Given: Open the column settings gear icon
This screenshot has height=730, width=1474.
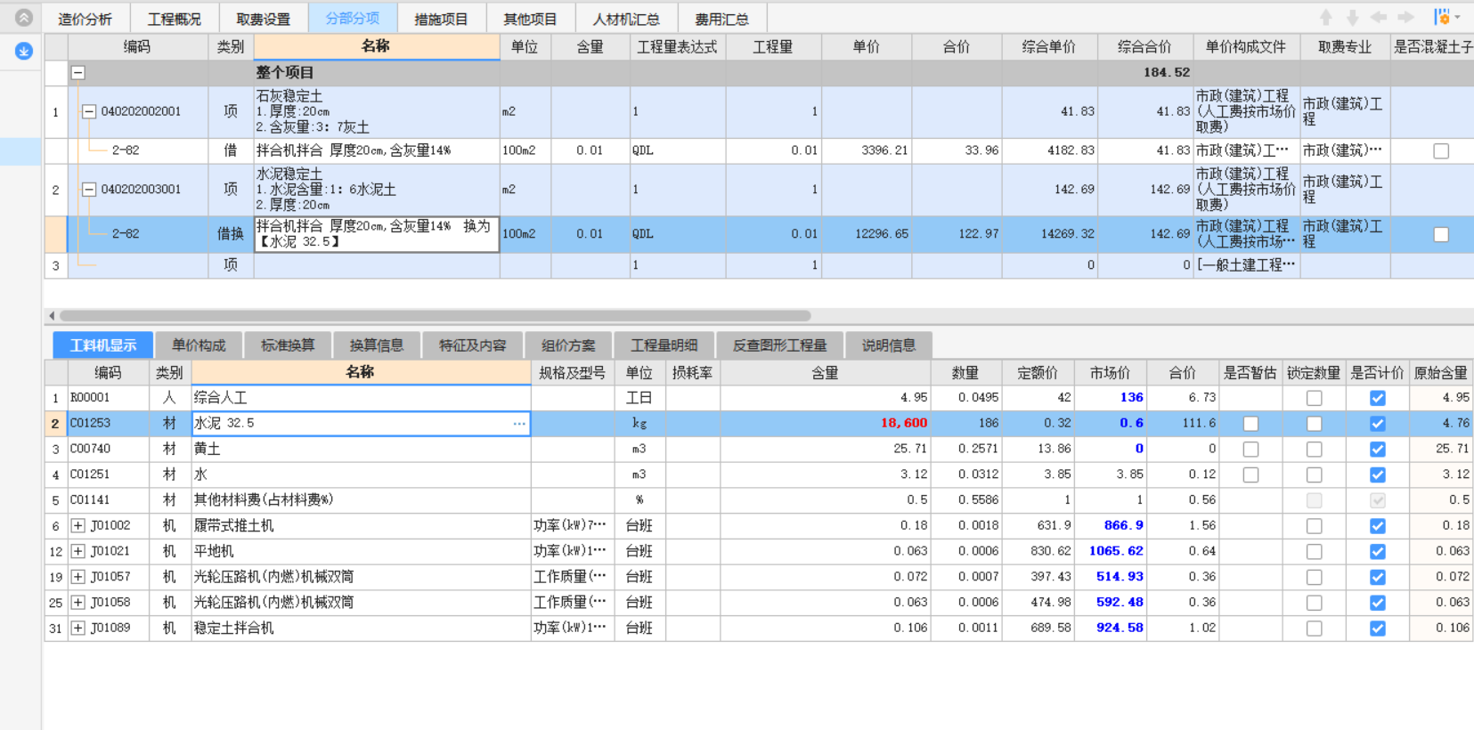Looking at the screenshot, I should [x=1442, y=17].
